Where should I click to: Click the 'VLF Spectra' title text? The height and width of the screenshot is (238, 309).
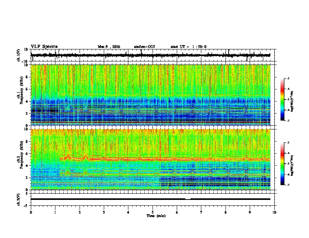coord(44,47)
